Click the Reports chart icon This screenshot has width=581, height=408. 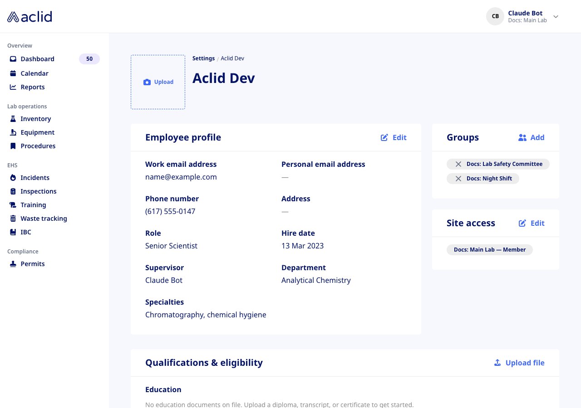click(13, 87)
